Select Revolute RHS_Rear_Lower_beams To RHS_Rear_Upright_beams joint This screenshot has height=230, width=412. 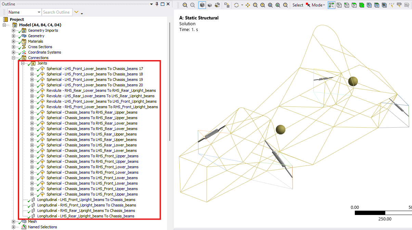click(x=101, y=90)
